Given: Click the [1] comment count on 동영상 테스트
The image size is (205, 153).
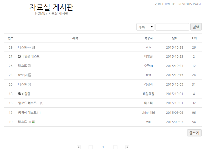Looking at the screenshot, I should pos(39,113).
